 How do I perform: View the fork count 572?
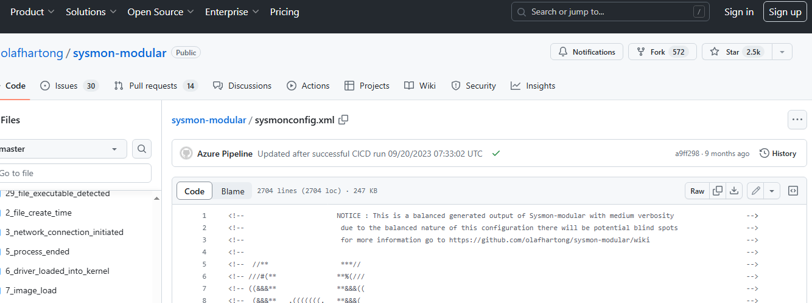tap(677, 52)
